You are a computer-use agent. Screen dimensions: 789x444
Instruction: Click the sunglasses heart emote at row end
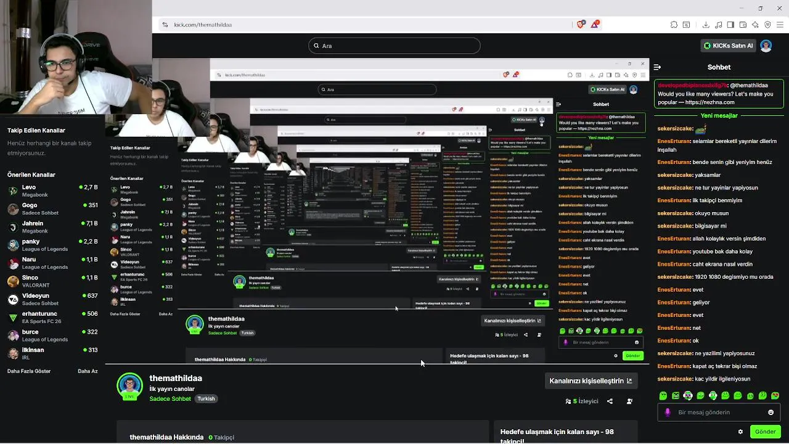pos(775,396)
